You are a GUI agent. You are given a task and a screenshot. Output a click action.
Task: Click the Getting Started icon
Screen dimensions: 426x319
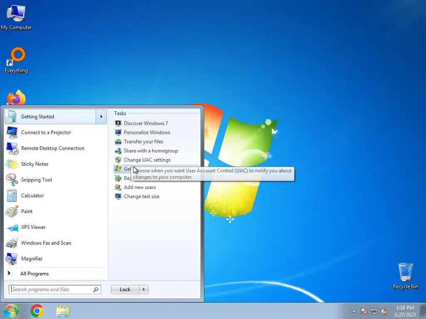pos(12,117)
